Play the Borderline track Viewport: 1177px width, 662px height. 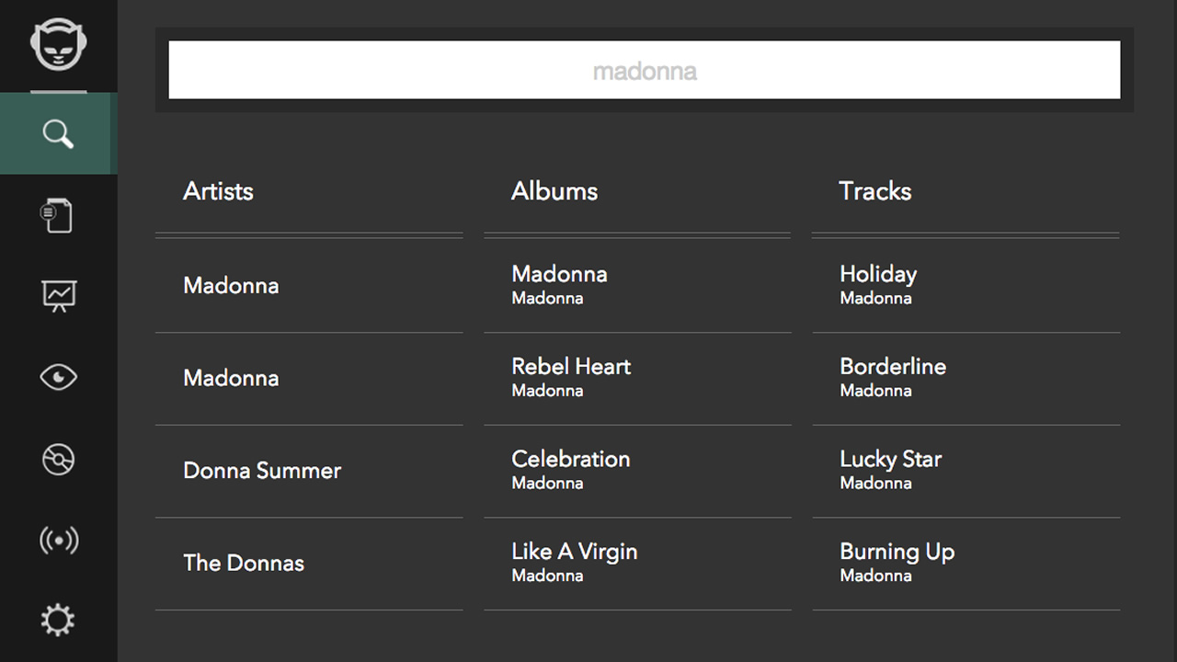[893, 376]
